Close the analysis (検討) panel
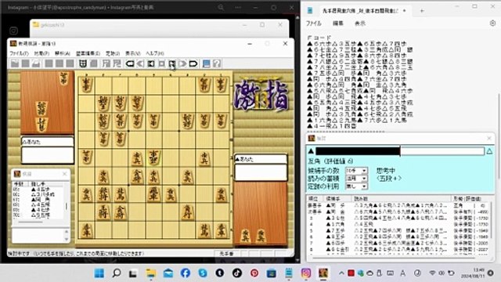Screen dimensions: 501x282 click(x=488, y=138)
